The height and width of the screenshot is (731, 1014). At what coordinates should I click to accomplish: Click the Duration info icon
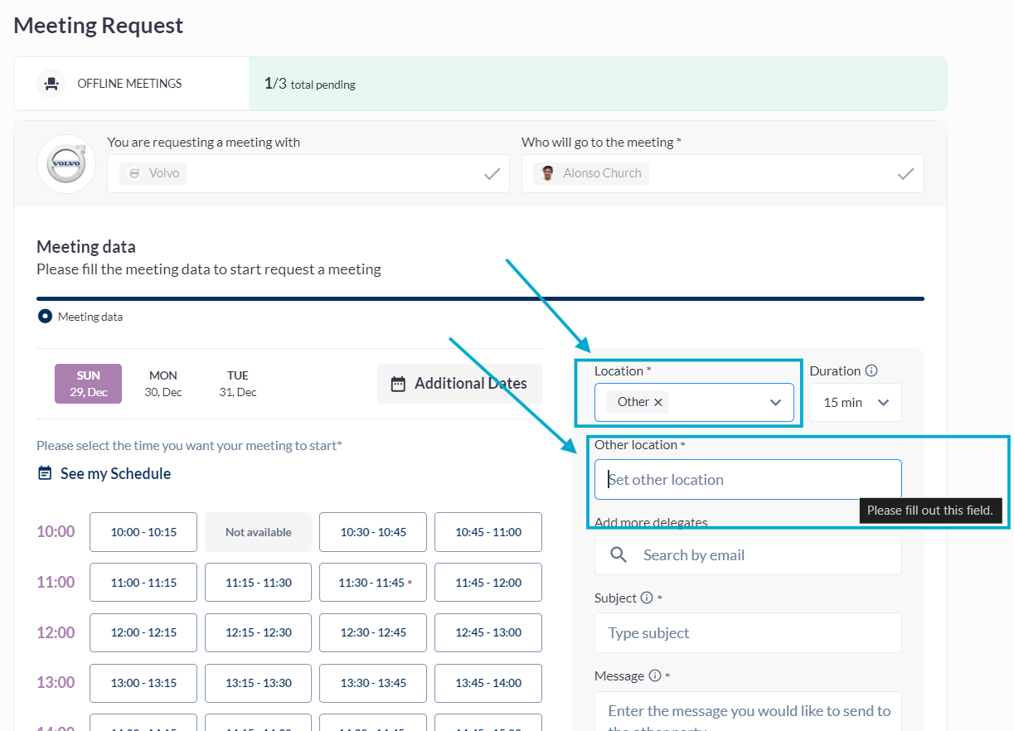coord(871,371)
